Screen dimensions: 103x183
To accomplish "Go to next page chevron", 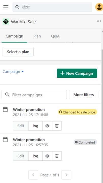I will coord(66,175).
